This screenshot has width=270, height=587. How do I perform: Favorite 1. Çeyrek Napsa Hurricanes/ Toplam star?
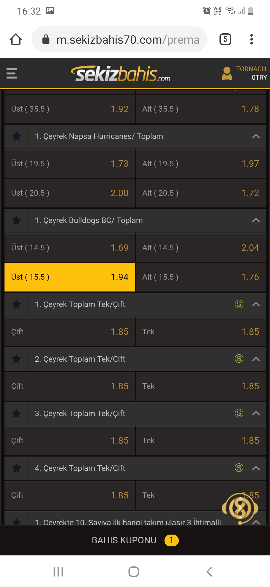[16, 136]
